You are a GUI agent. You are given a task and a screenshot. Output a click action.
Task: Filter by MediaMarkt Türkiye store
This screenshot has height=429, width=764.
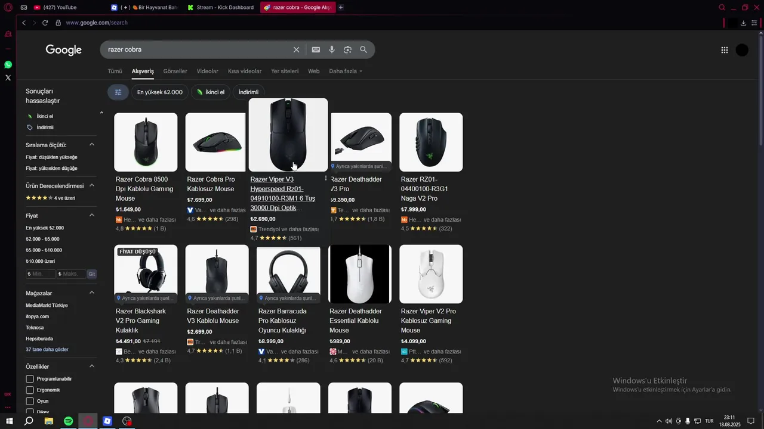(47, 306)
